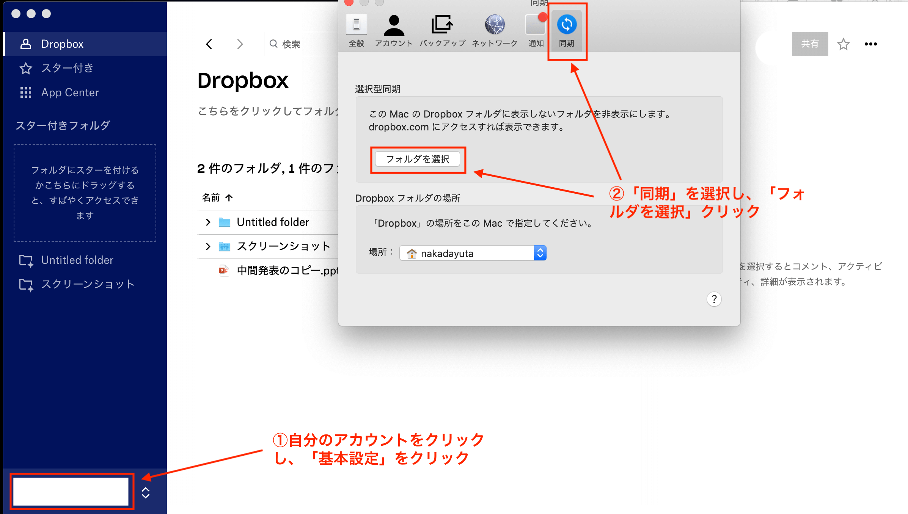Click the 共有 button

(x=810, y=44)
